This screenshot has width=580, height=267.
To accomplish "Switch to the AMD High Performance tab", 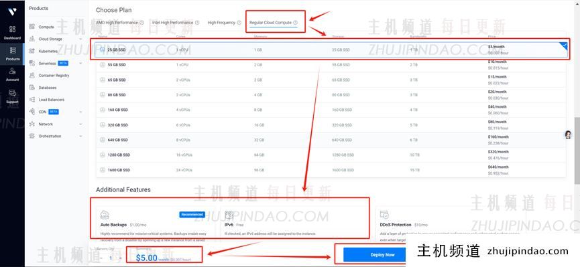I will [117, 23].
